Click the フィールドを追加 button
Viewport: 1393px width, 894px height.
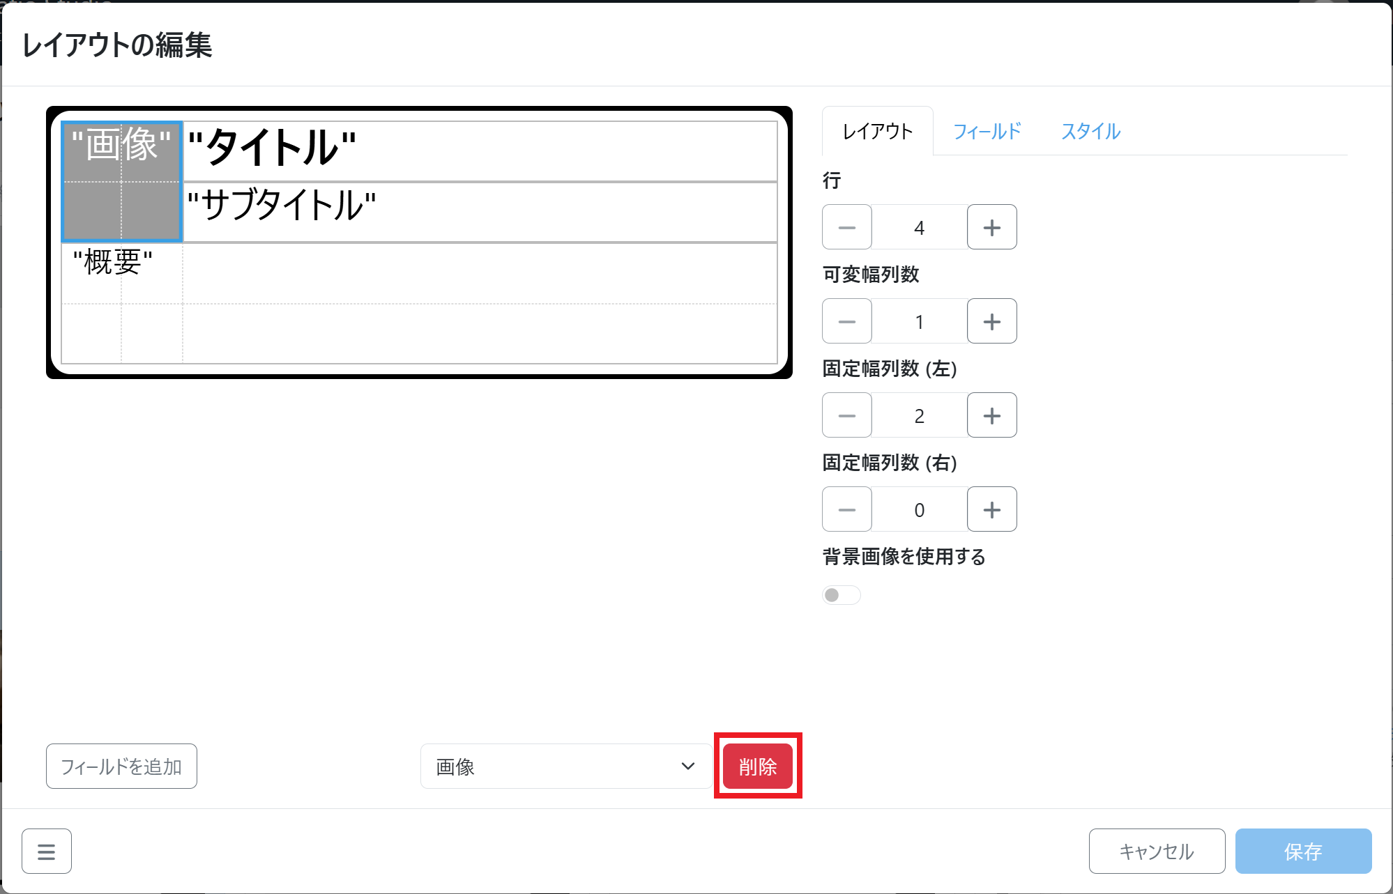point(121,766)
